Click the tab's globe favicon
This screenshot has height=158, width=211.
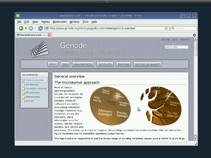(x=18, y=35)
